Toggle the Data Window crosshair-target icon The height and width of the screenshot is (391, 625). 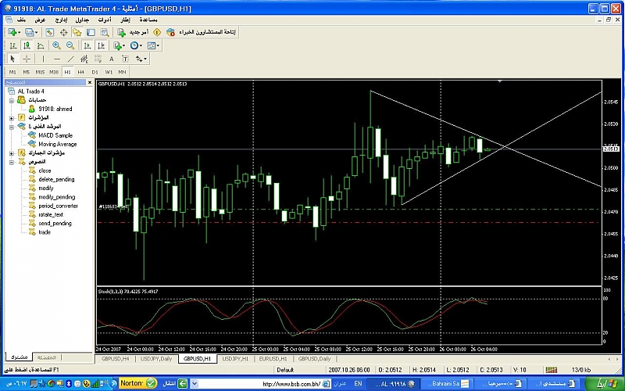(x=63, y=32)
